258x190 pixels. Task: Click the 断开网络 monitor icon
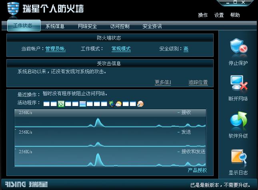coord(238,83)
